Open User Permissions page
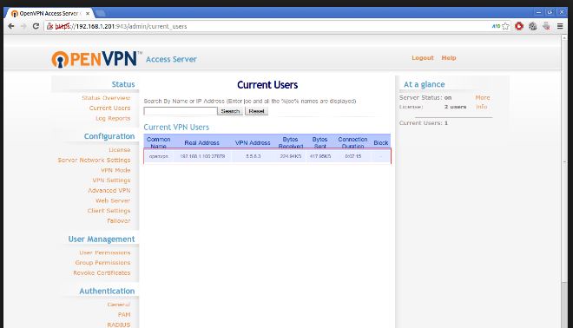 coord(105,253)
